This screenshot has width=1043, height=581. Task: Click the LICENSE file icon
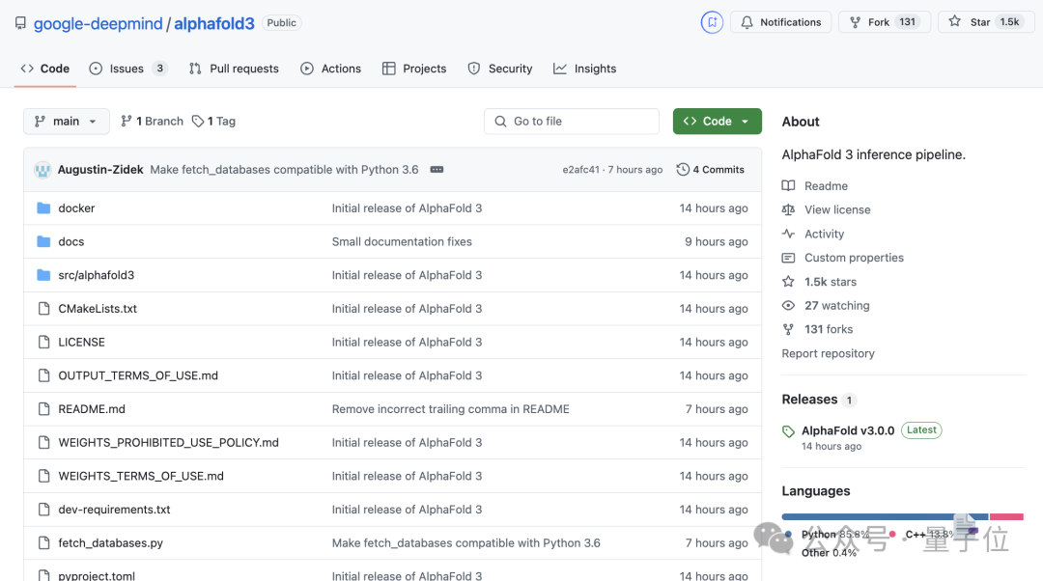click(43, 342)
